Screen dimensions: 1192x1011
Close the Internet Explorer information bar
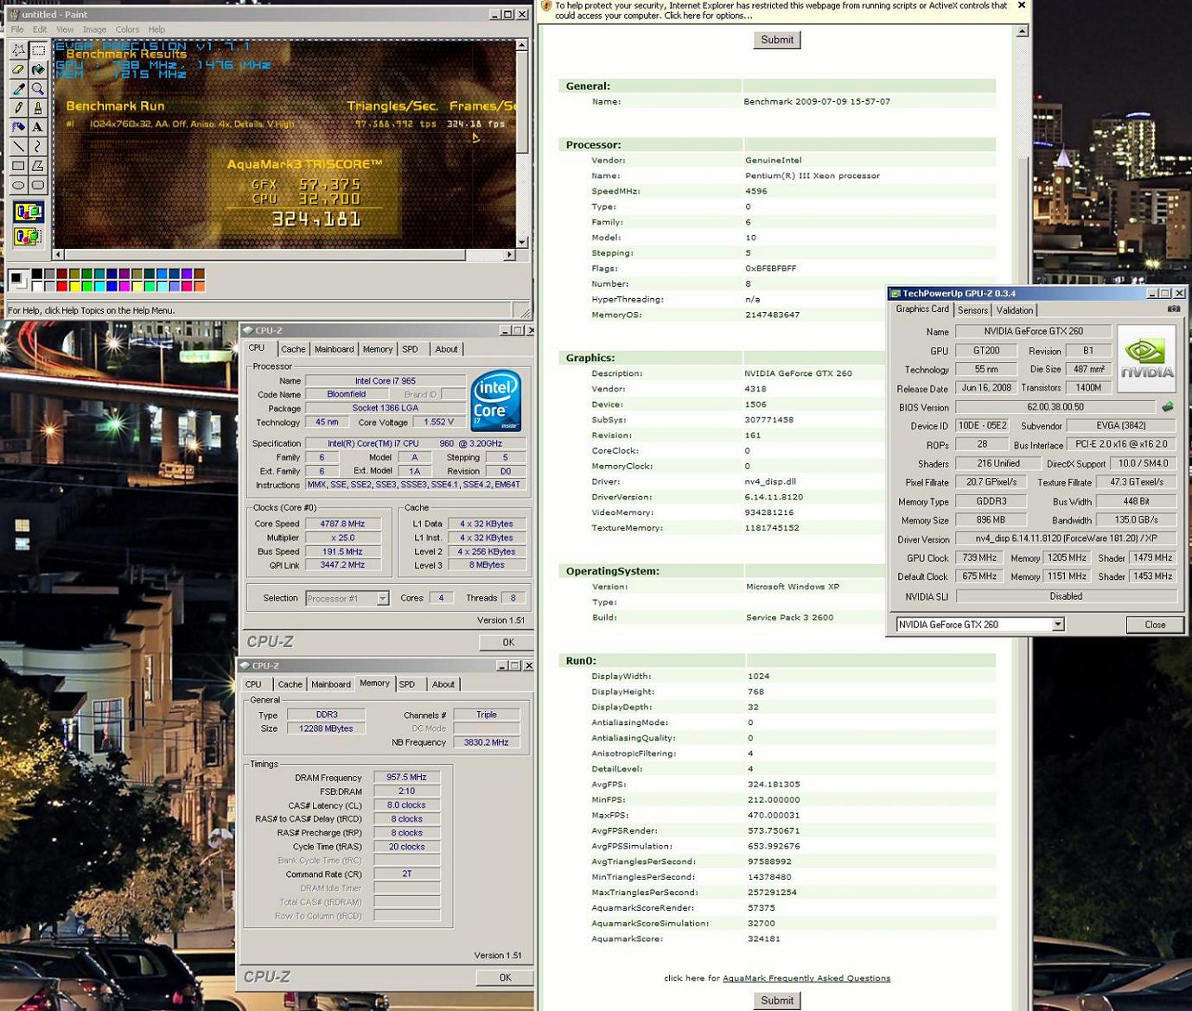pyautogui.click(x=1022, y=5)
